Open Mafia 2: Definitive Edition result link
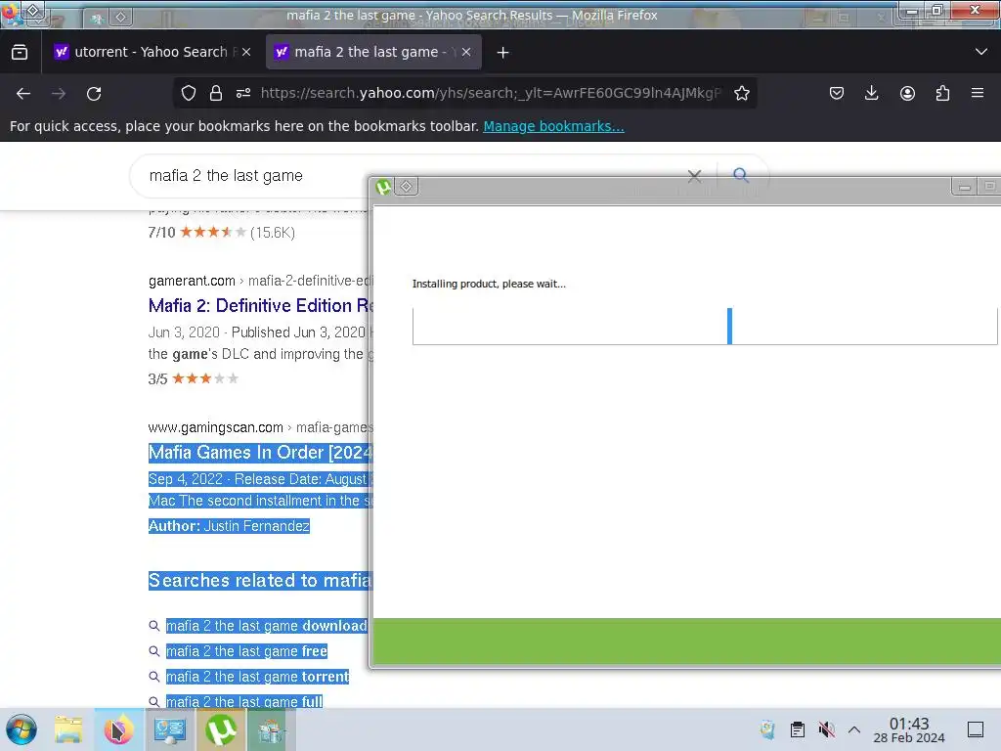Screen dimensions: 1001x751 point(260,306)
